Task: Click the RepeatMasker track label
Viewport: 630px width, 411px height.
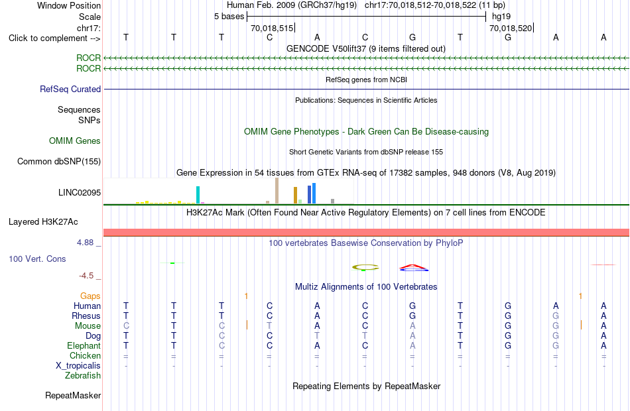Action: coord(73,395)
